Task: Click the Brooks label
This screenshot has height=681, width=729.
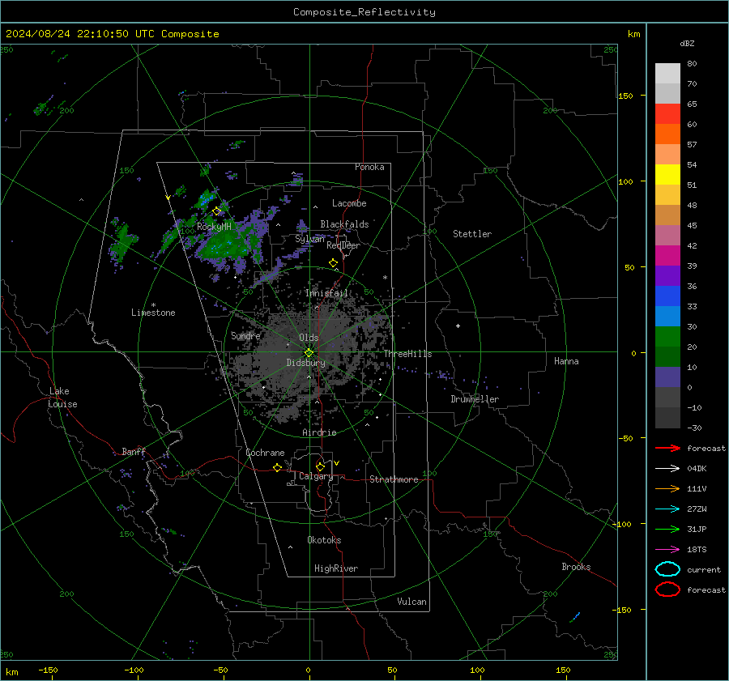Action: pyautogui.click(x=576, y=567)
